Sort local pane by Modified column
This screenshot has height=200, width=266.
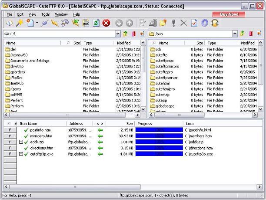pyautogui.click(x=127, y=43)
